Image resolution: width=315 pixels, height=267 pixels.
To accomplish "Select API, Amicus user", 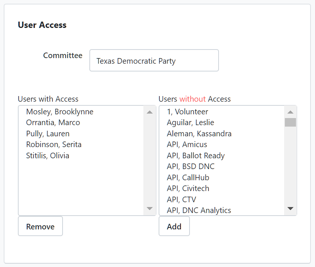I will point(187,144).
